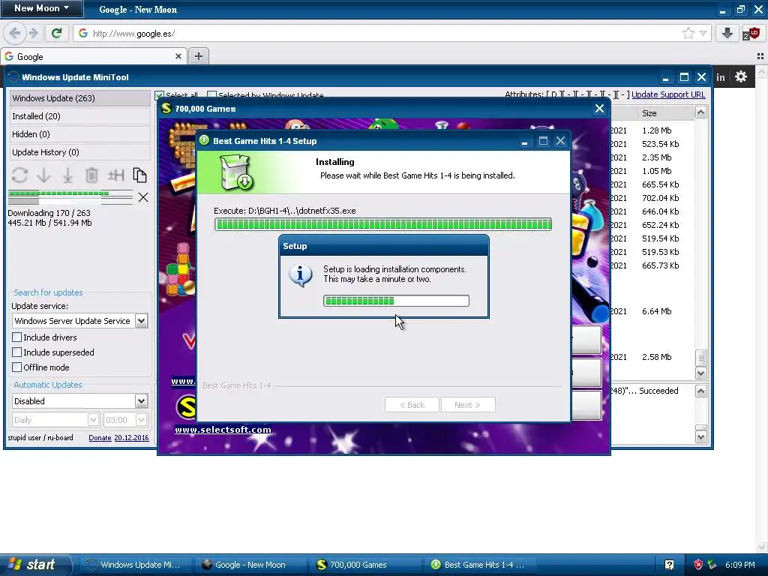Viewport: 768px width, 576px height.
Task: Click the 20.12.2016 version link
Action: (131, 438)
